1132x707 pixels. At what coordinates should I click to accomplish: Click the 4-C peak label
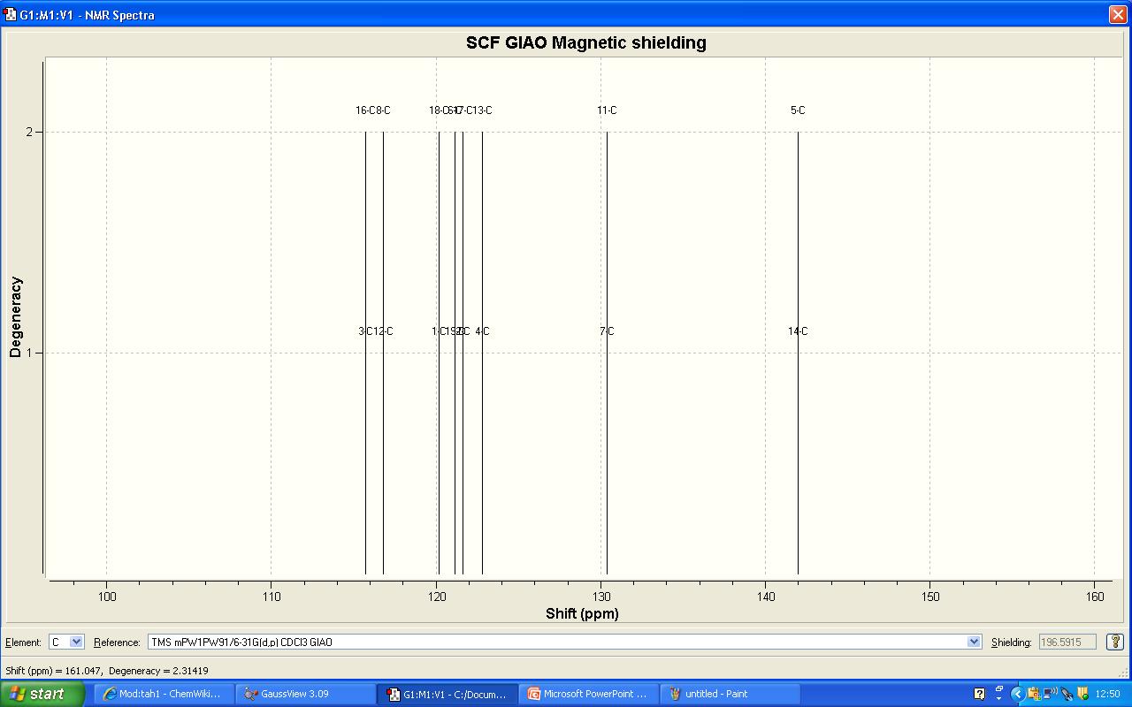(482, 331)
